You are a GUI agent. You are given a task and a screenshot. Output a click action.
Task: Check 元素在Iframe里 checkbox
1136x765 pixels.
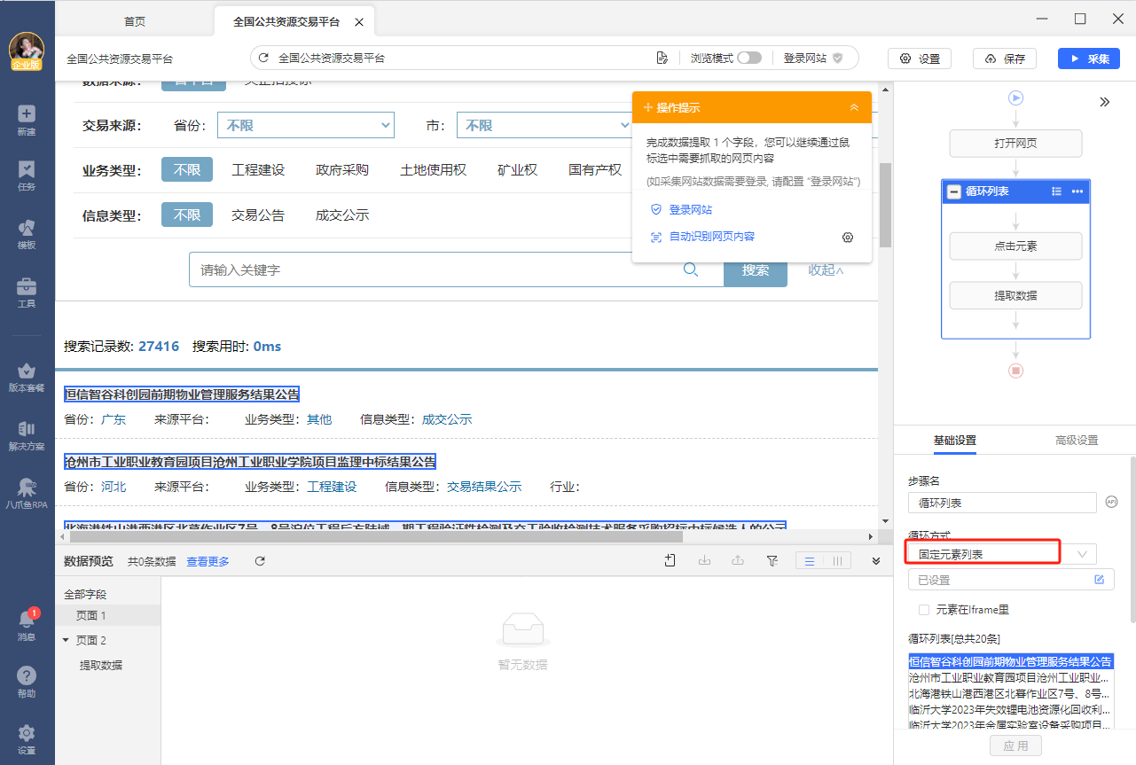click(x=924, y=610)
